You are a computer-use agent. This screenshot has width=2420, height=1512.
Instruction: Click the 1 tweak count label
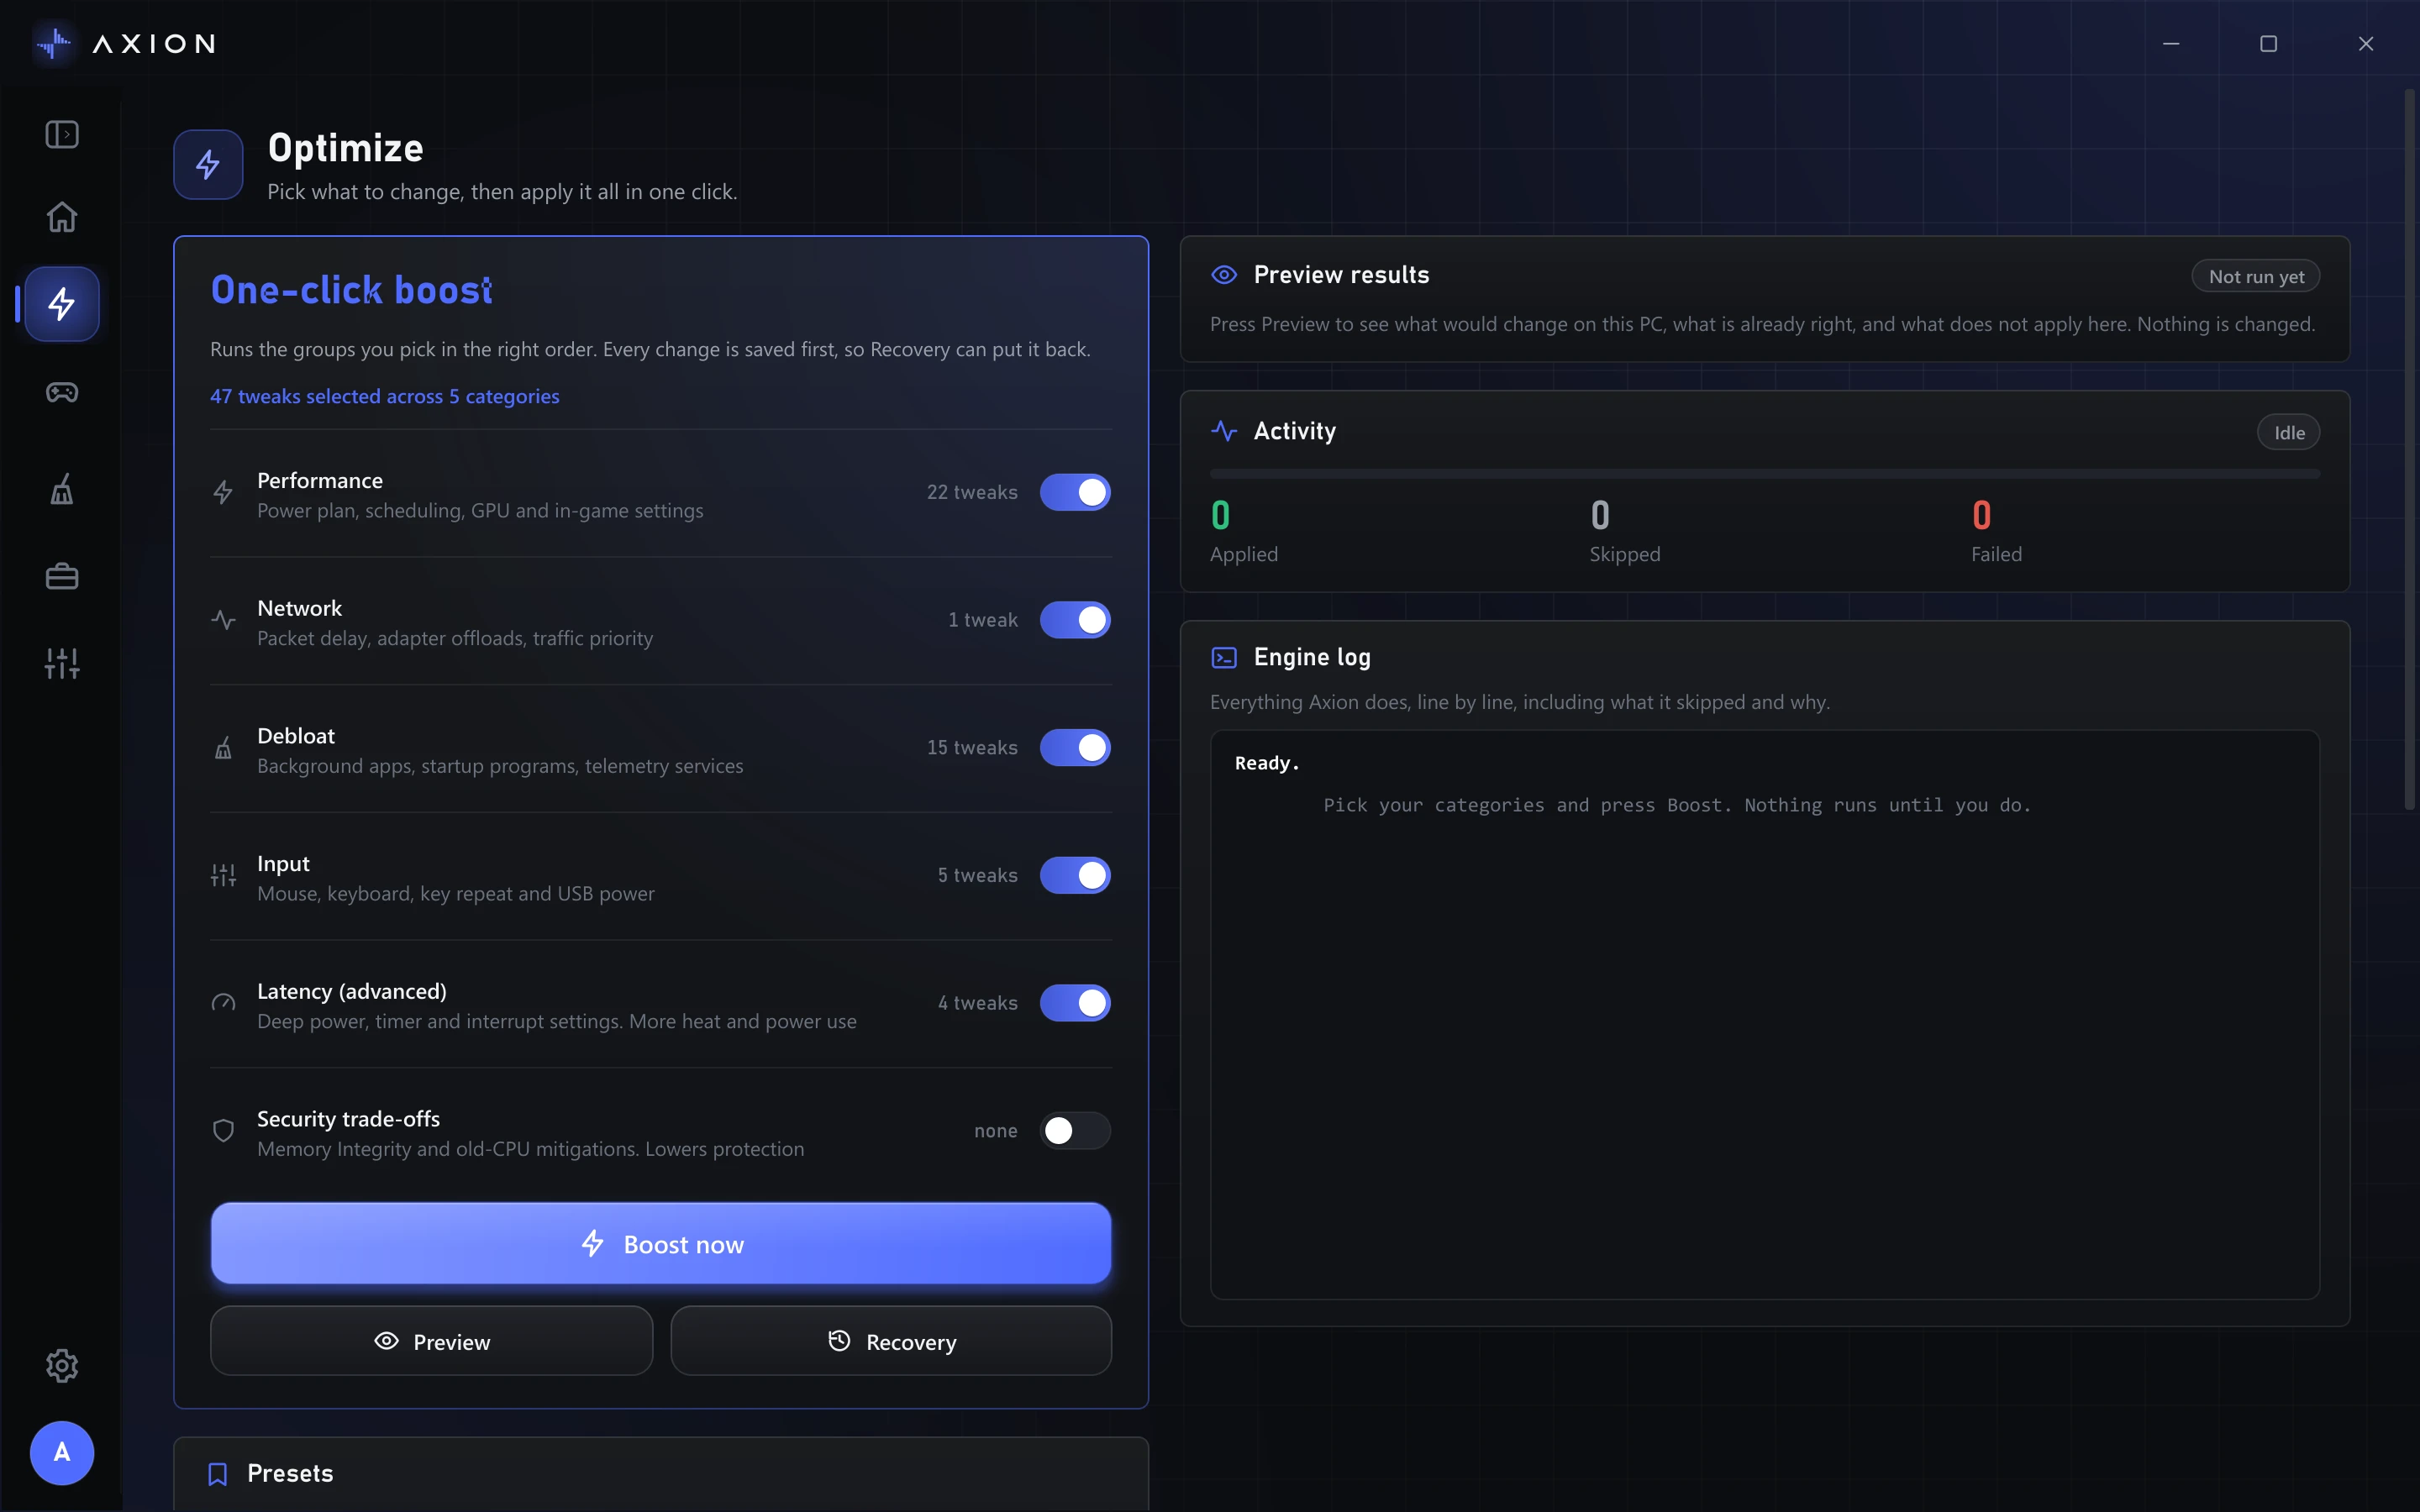[982, 620]
